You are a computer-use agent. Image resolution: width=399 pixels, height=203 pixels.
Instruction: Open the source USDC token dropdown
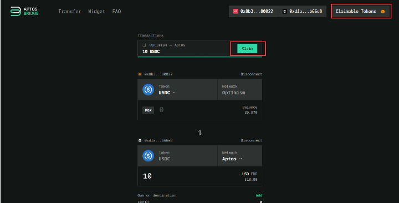coord(167,93)
